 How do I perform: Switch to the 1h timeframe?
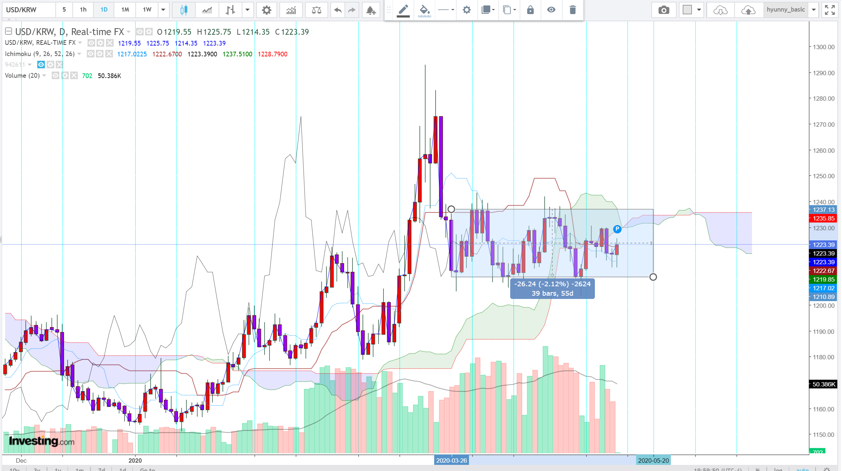83,10
